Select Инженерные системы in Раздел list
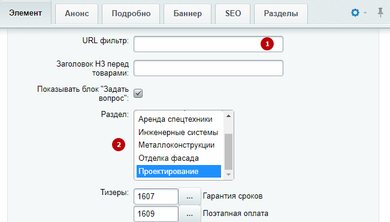This screenshot has width=390, height=222. point(179,133)
